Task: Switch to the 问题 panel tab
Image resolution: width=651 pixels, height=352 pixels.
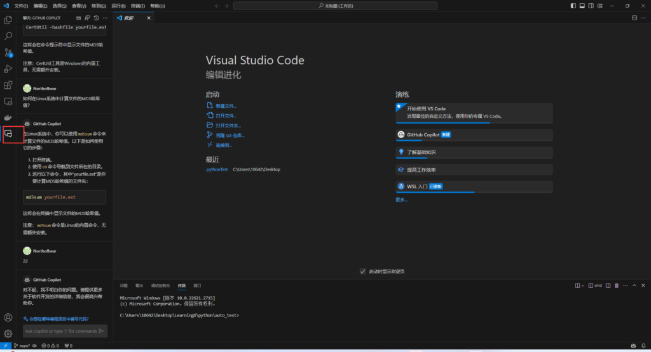Action: pos(123,286)
